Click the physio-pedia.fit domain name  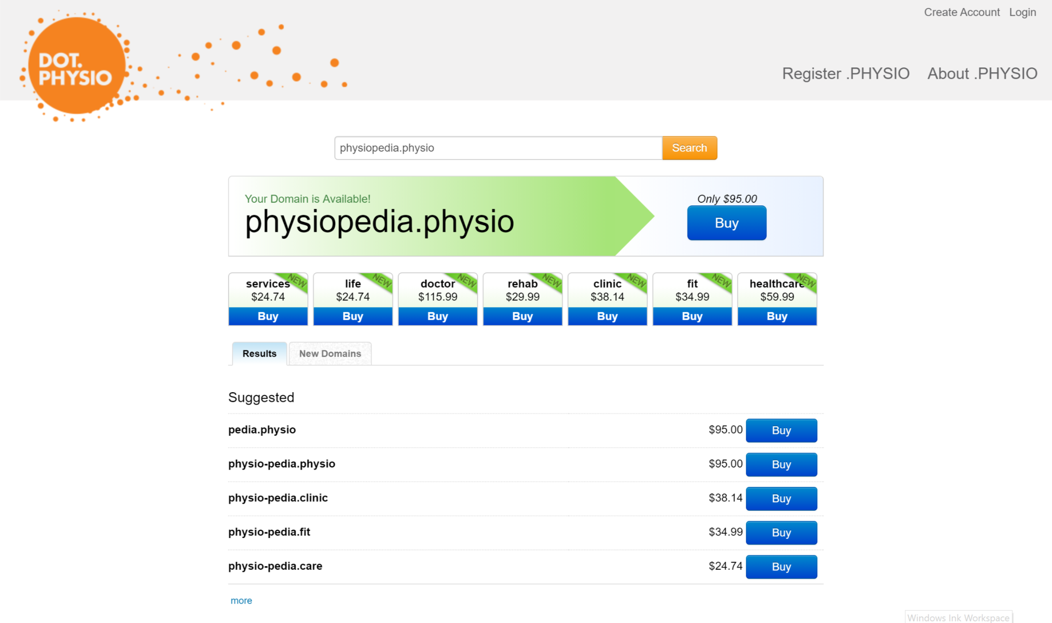[x=269, y=532]
